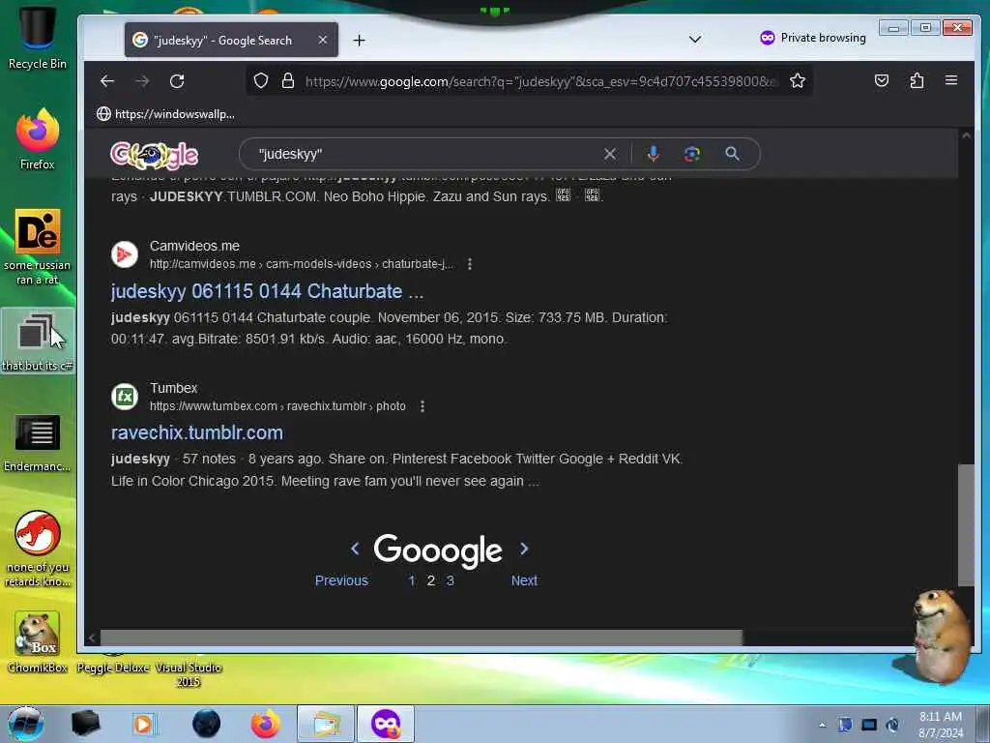Open the media player taskbar icon
This screenshot has width=990, height=743.
[x=143, y=724]
